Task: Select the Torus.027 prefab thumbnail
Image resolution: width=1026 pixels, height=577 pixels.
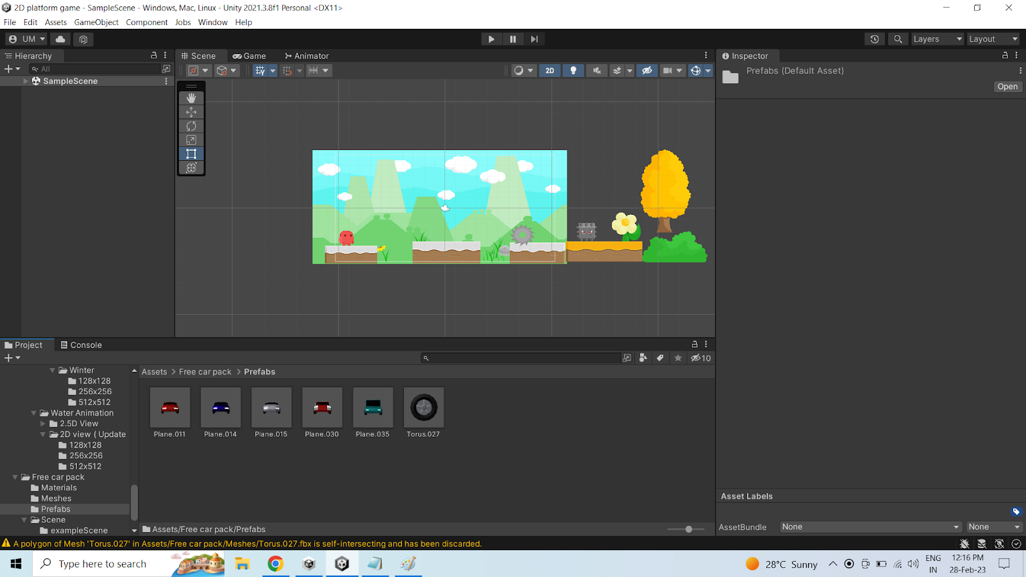Action: click(x=423, y=408)
